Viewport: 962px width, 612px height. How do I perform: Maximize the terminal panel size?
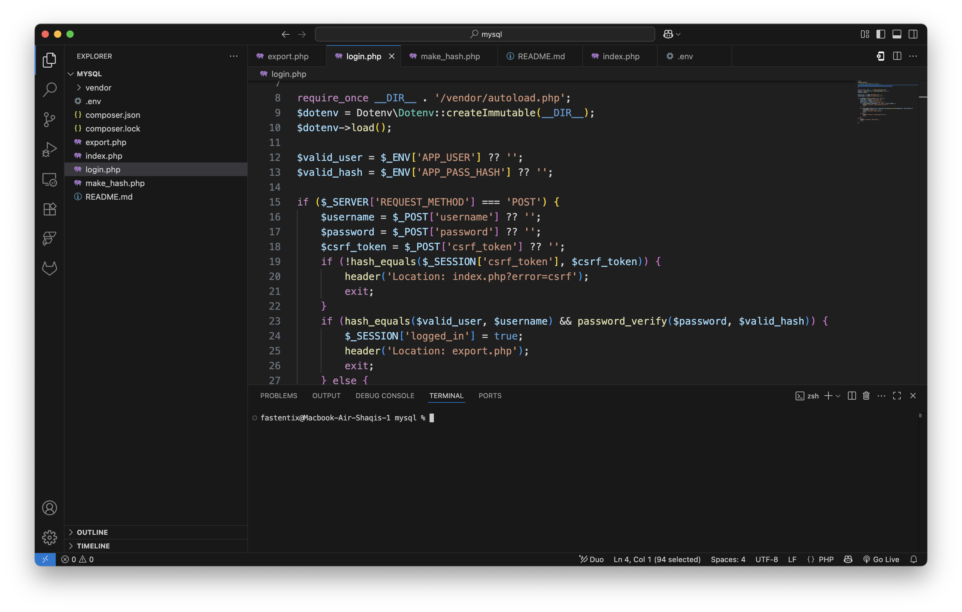pyautogui.click(x=897, y=395)
